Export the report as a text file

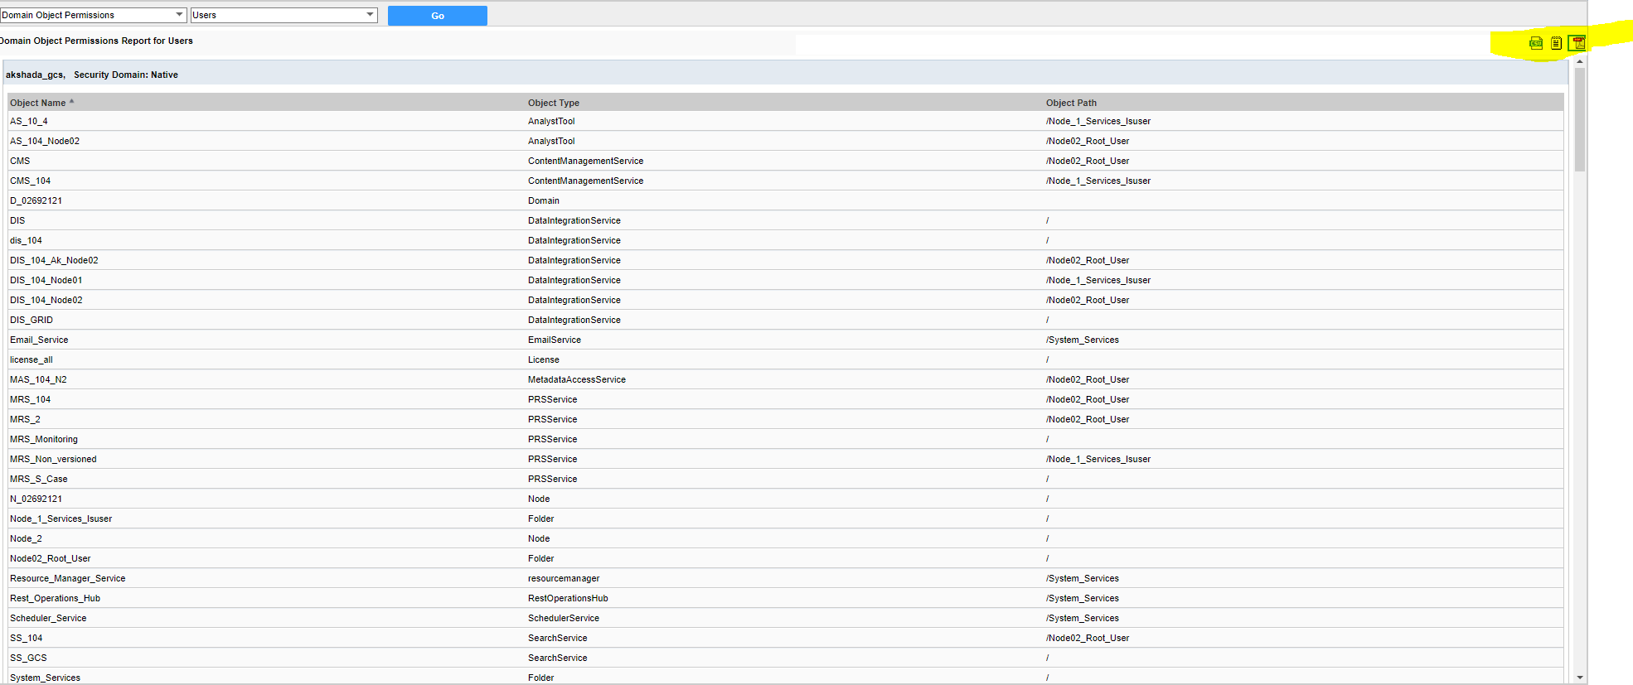pos(1556,43)
